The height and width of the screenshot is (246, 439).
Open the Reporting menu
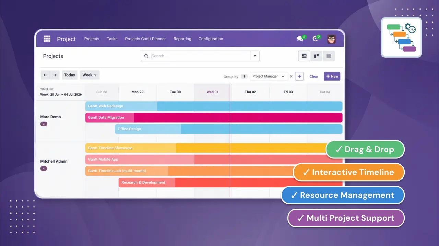click(182, 39)
